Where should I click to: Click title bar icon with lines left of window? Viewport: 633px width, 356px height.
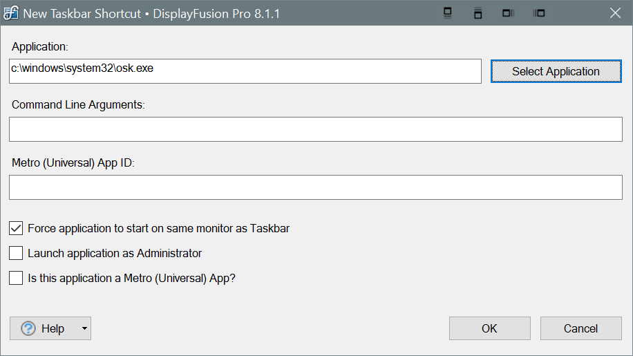pos(540,13)
